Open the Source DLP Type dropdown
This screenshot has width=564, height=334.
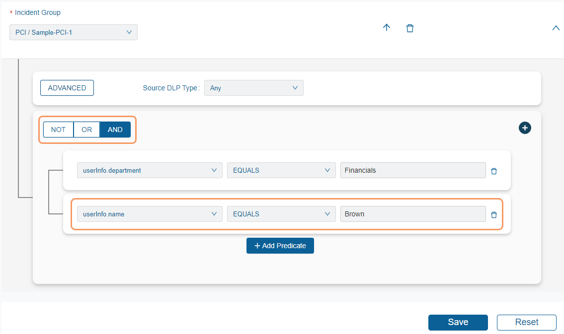pos(253,87)
